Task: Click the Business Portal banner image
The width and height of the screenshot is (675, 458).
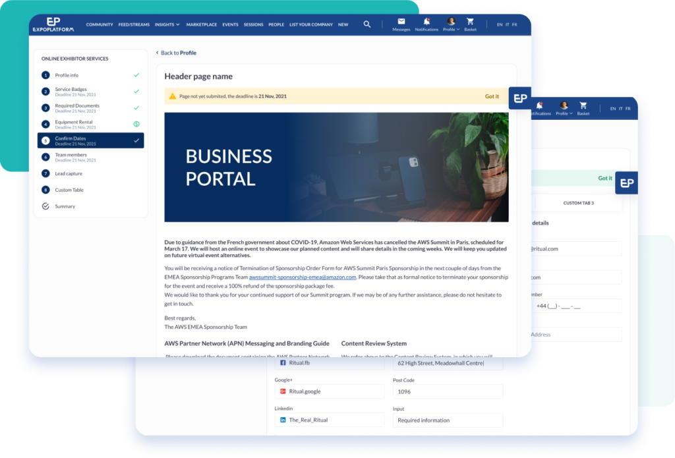Action: 336,167
